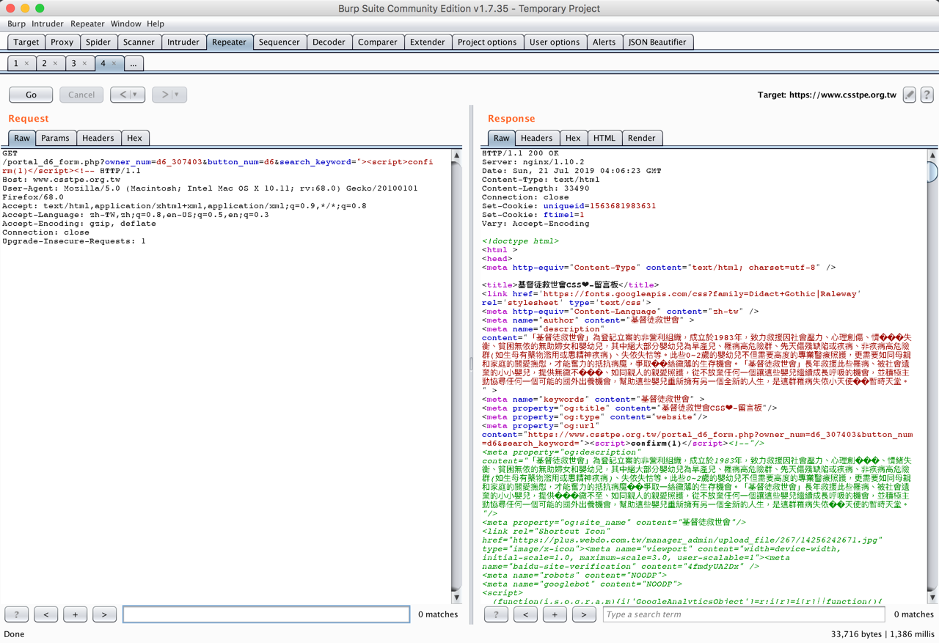Click the Request pane scroll-up arrow

pyautogui.click(x=456, y=155)
